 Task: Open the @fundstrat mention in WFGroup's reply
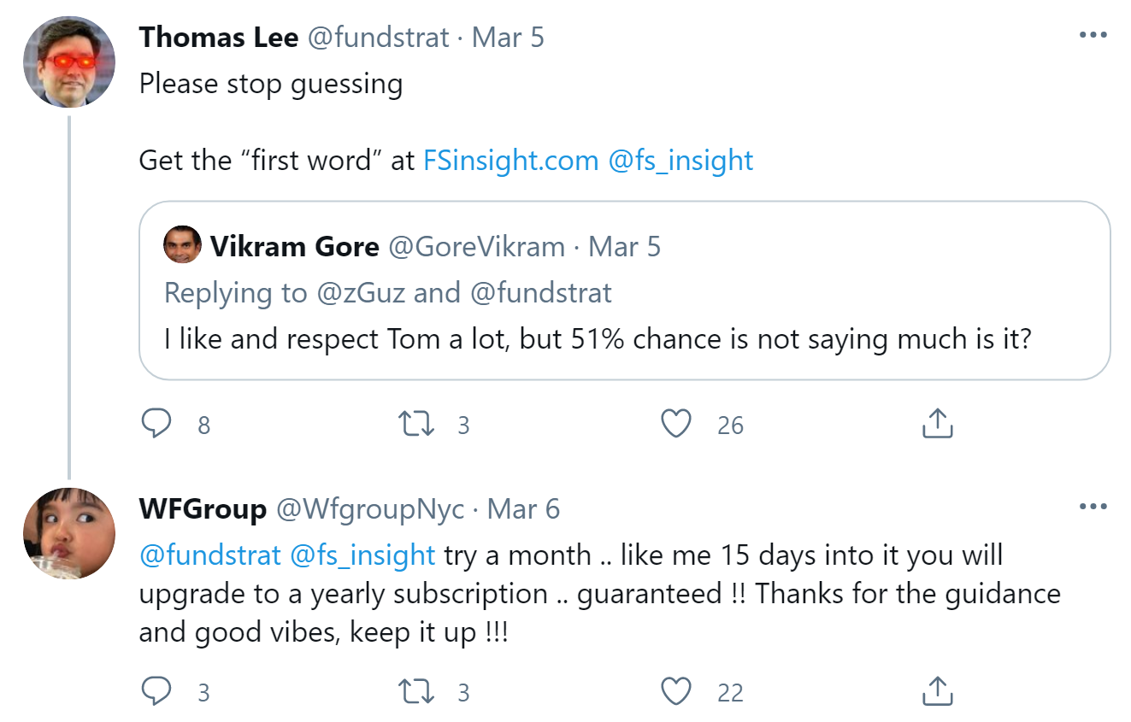pyautogui.click(x=209, y=555)
